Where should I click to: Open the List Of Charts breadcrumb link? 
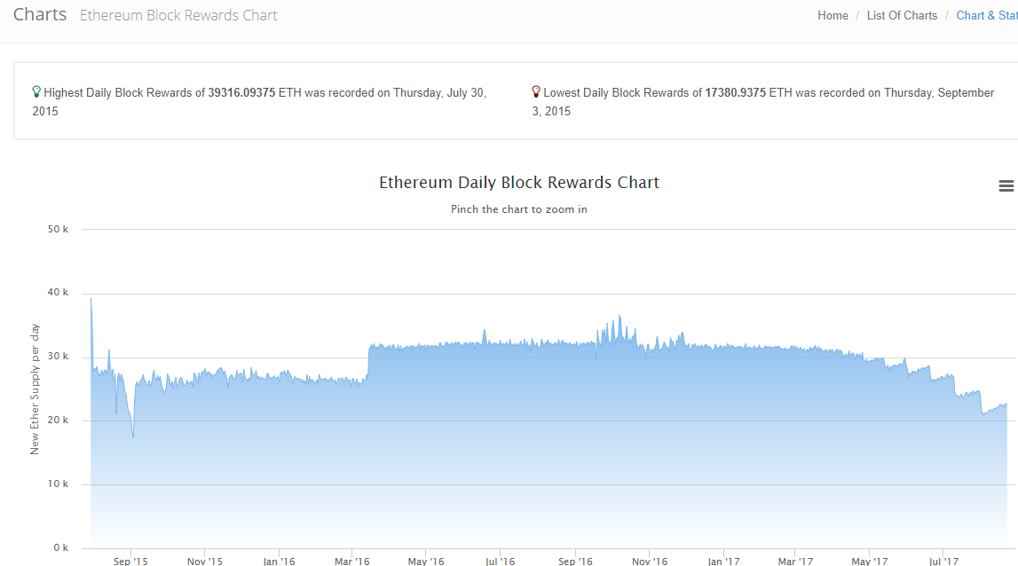(x=902, y=16)
